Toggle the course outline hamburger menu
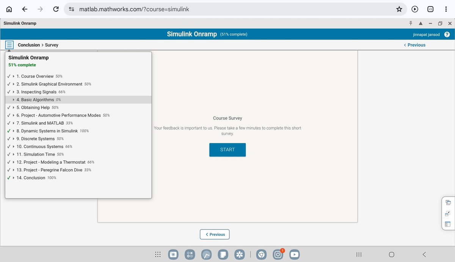 pyautogui.click(x=9, y=45)
